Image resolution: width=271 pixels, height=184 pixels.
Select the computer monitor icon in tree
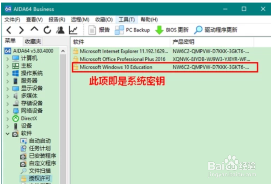click(16, 58)
